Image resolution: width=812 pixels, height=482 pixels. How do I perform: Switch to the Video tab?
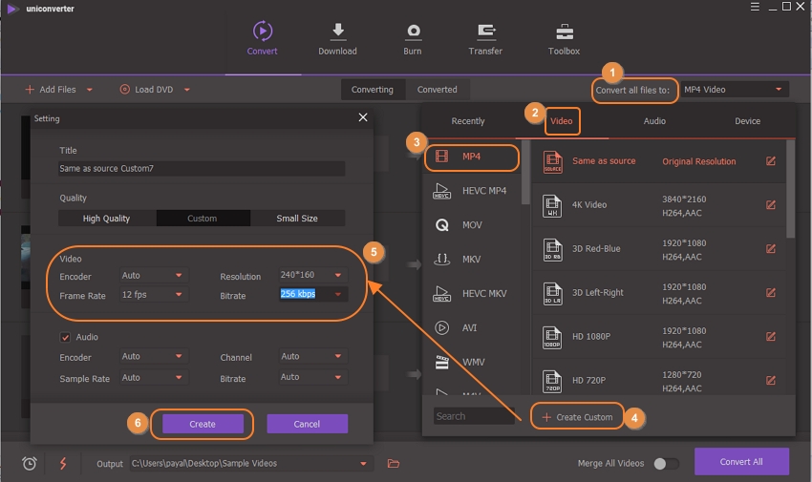click(x=562, y=121)
